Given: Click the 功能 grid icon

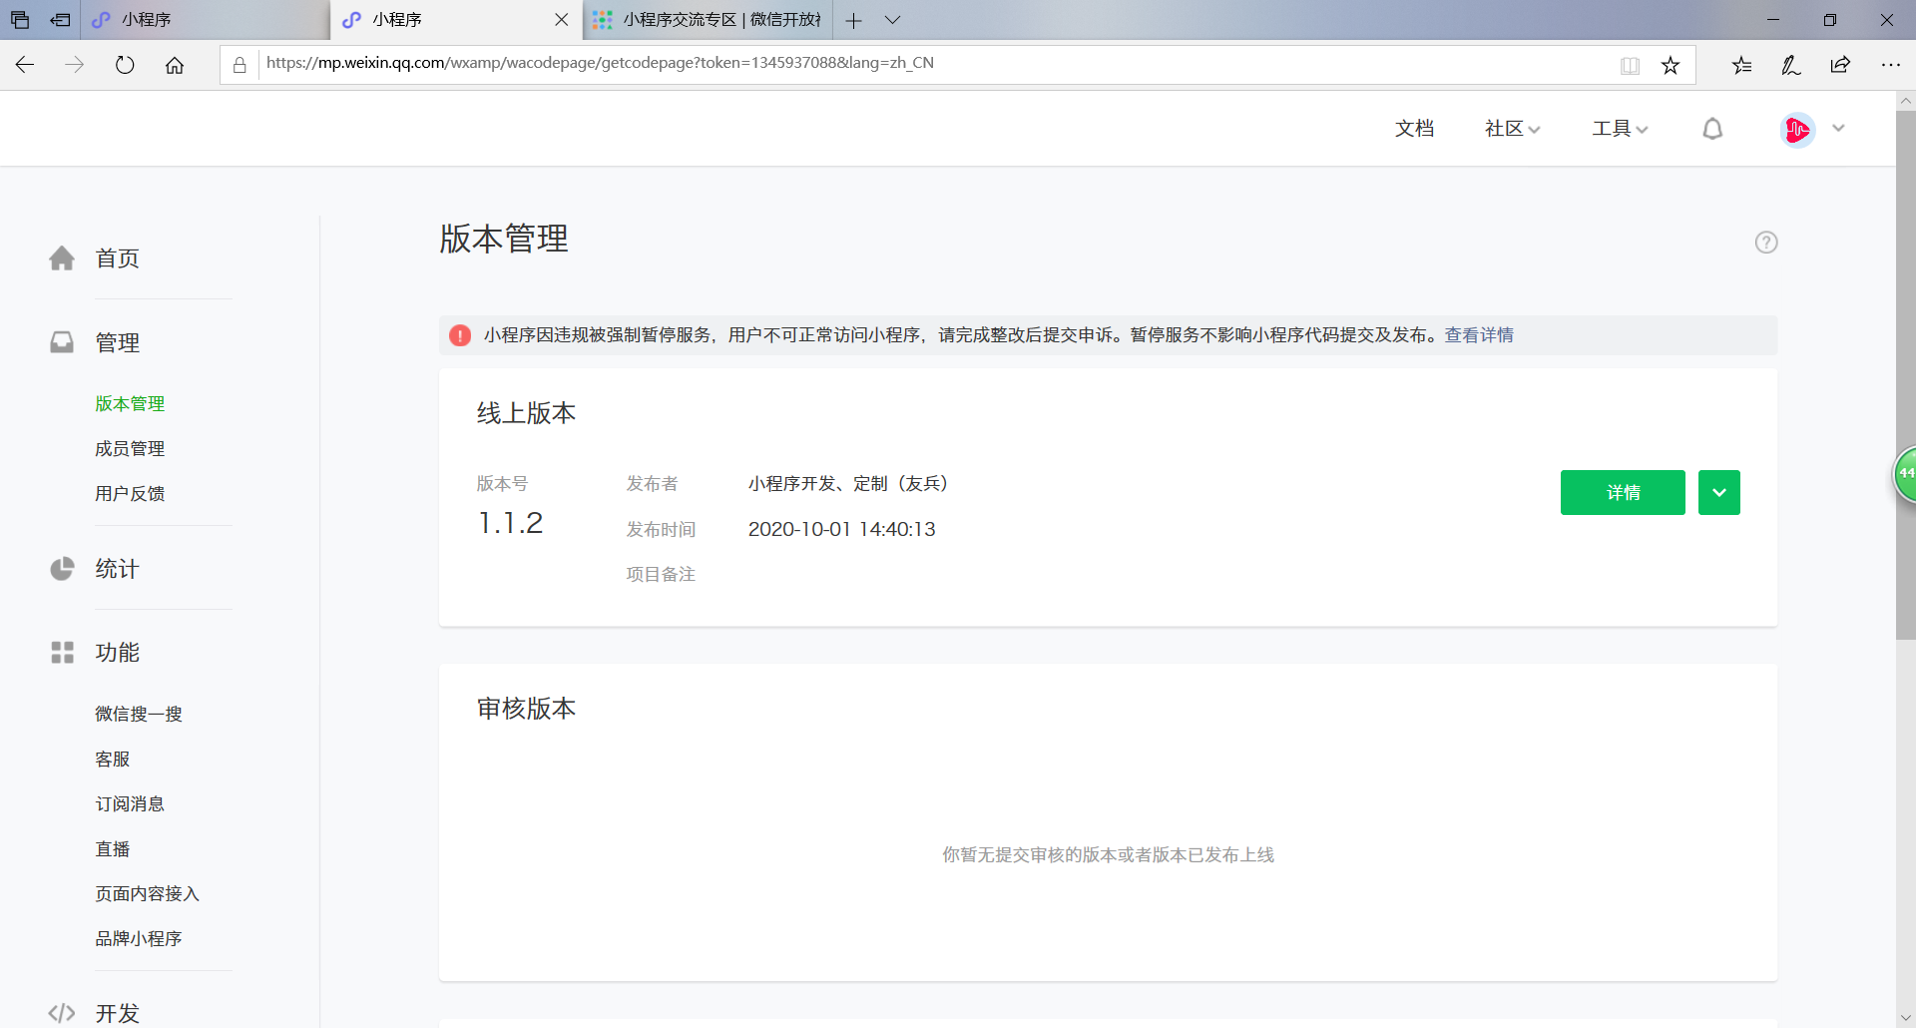Looking at the screenshot, I should pos(62,653).
